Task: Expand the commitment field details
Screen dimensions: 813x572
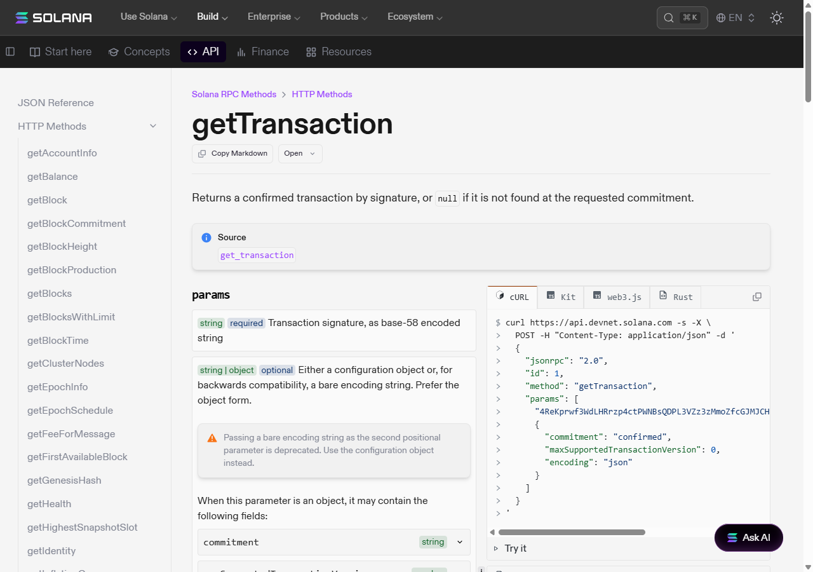Action: click(x=460, y=542)
